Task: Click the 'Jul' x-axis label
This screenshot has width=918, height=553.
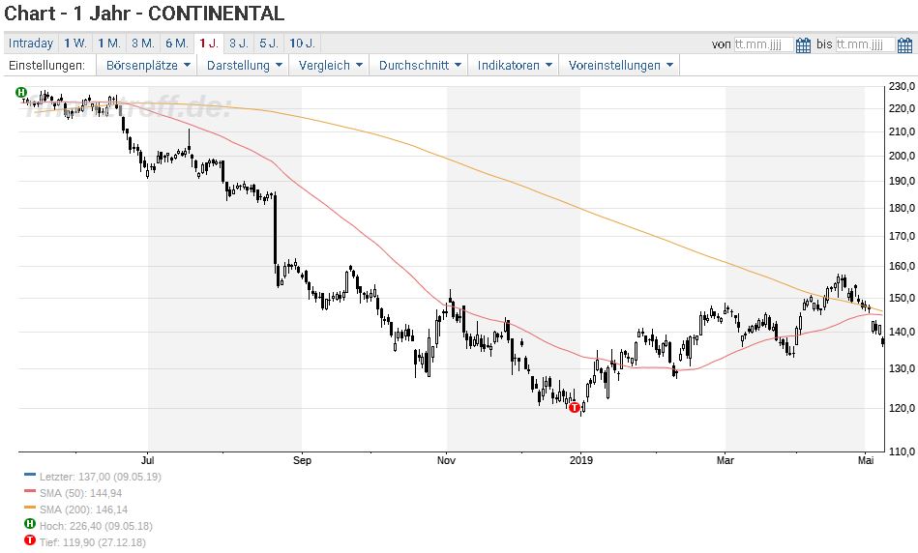Action: click(x=148, y=460)
